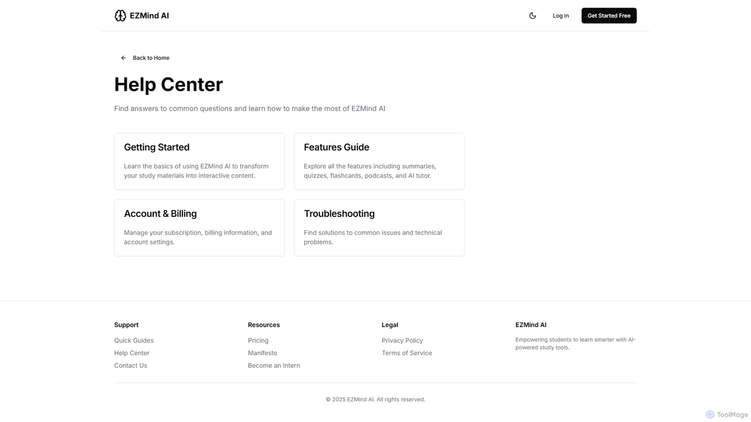Image resolution: width=751 pixels, height=422 pixels.
Task: Open the Features Guide card
Action: 379,161
